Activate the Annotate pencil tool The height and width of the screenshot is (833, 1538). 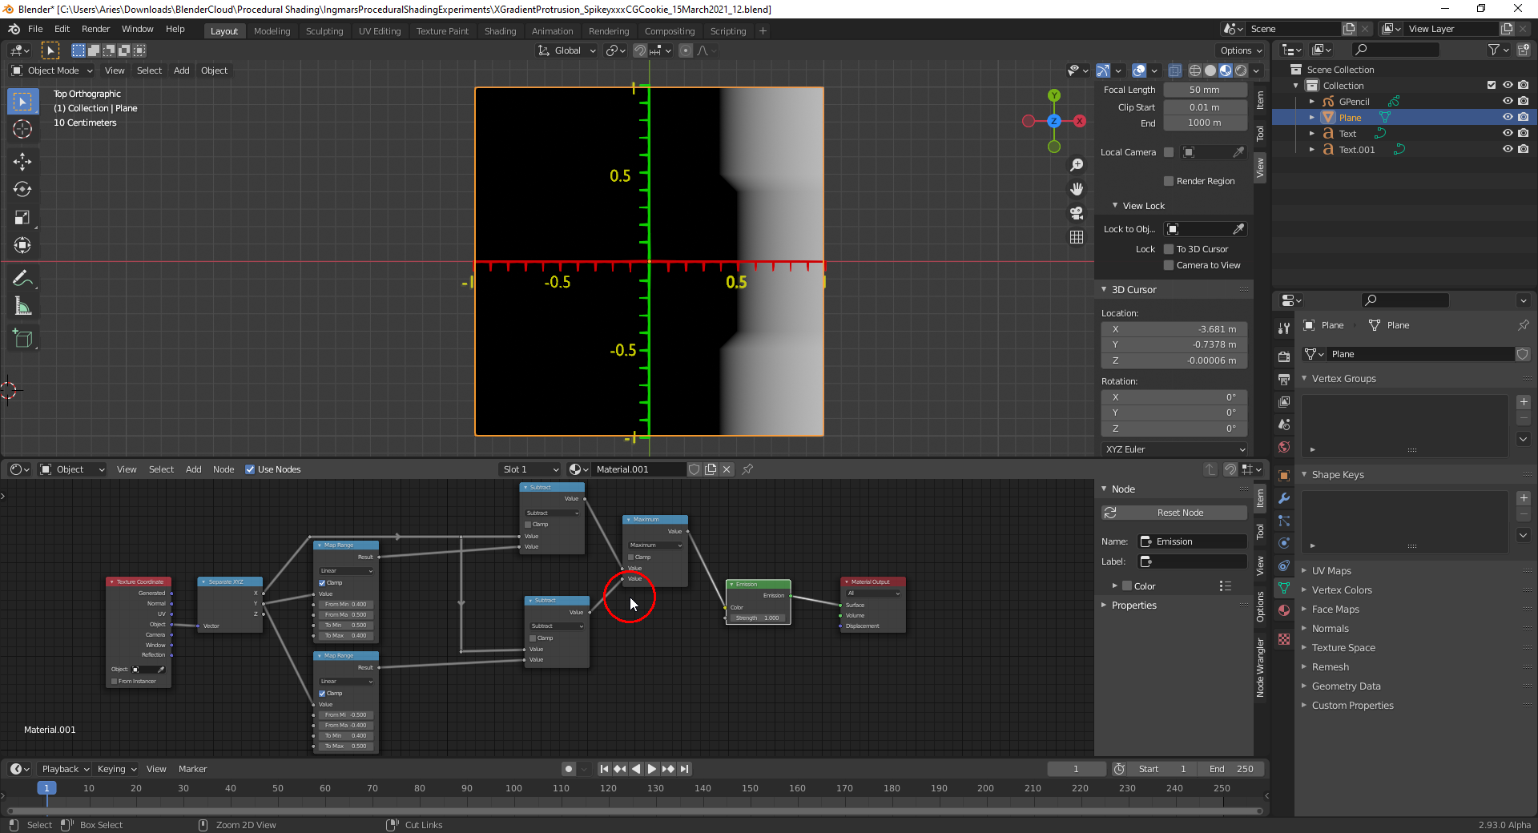[x=22, y=279]
